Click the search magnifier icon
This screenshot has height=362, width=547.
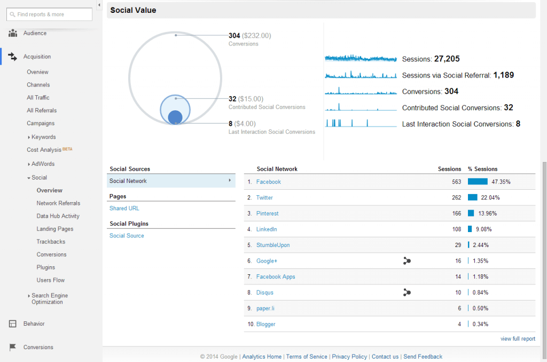point(13,14)
